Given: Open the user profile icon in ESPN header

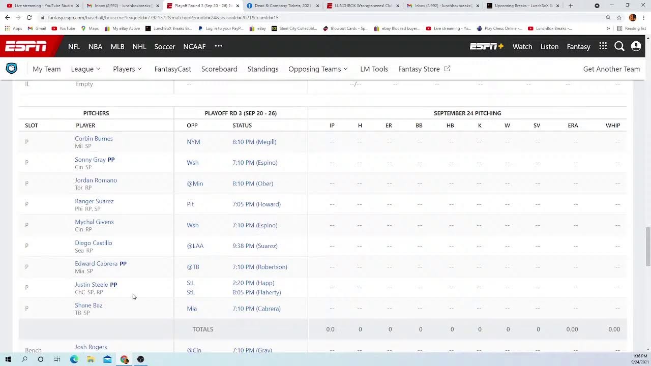Looking at the screenshot, I should (636, 46).
